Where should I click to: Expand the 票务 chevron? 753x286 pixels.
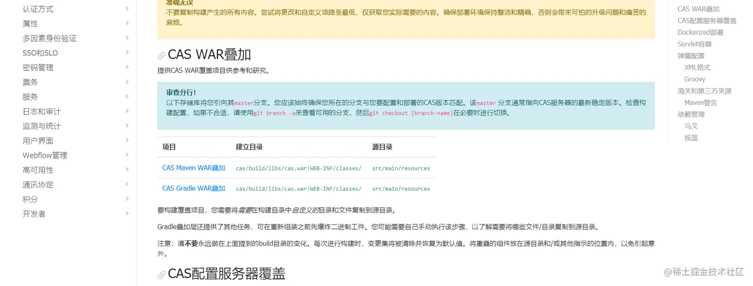127,81
